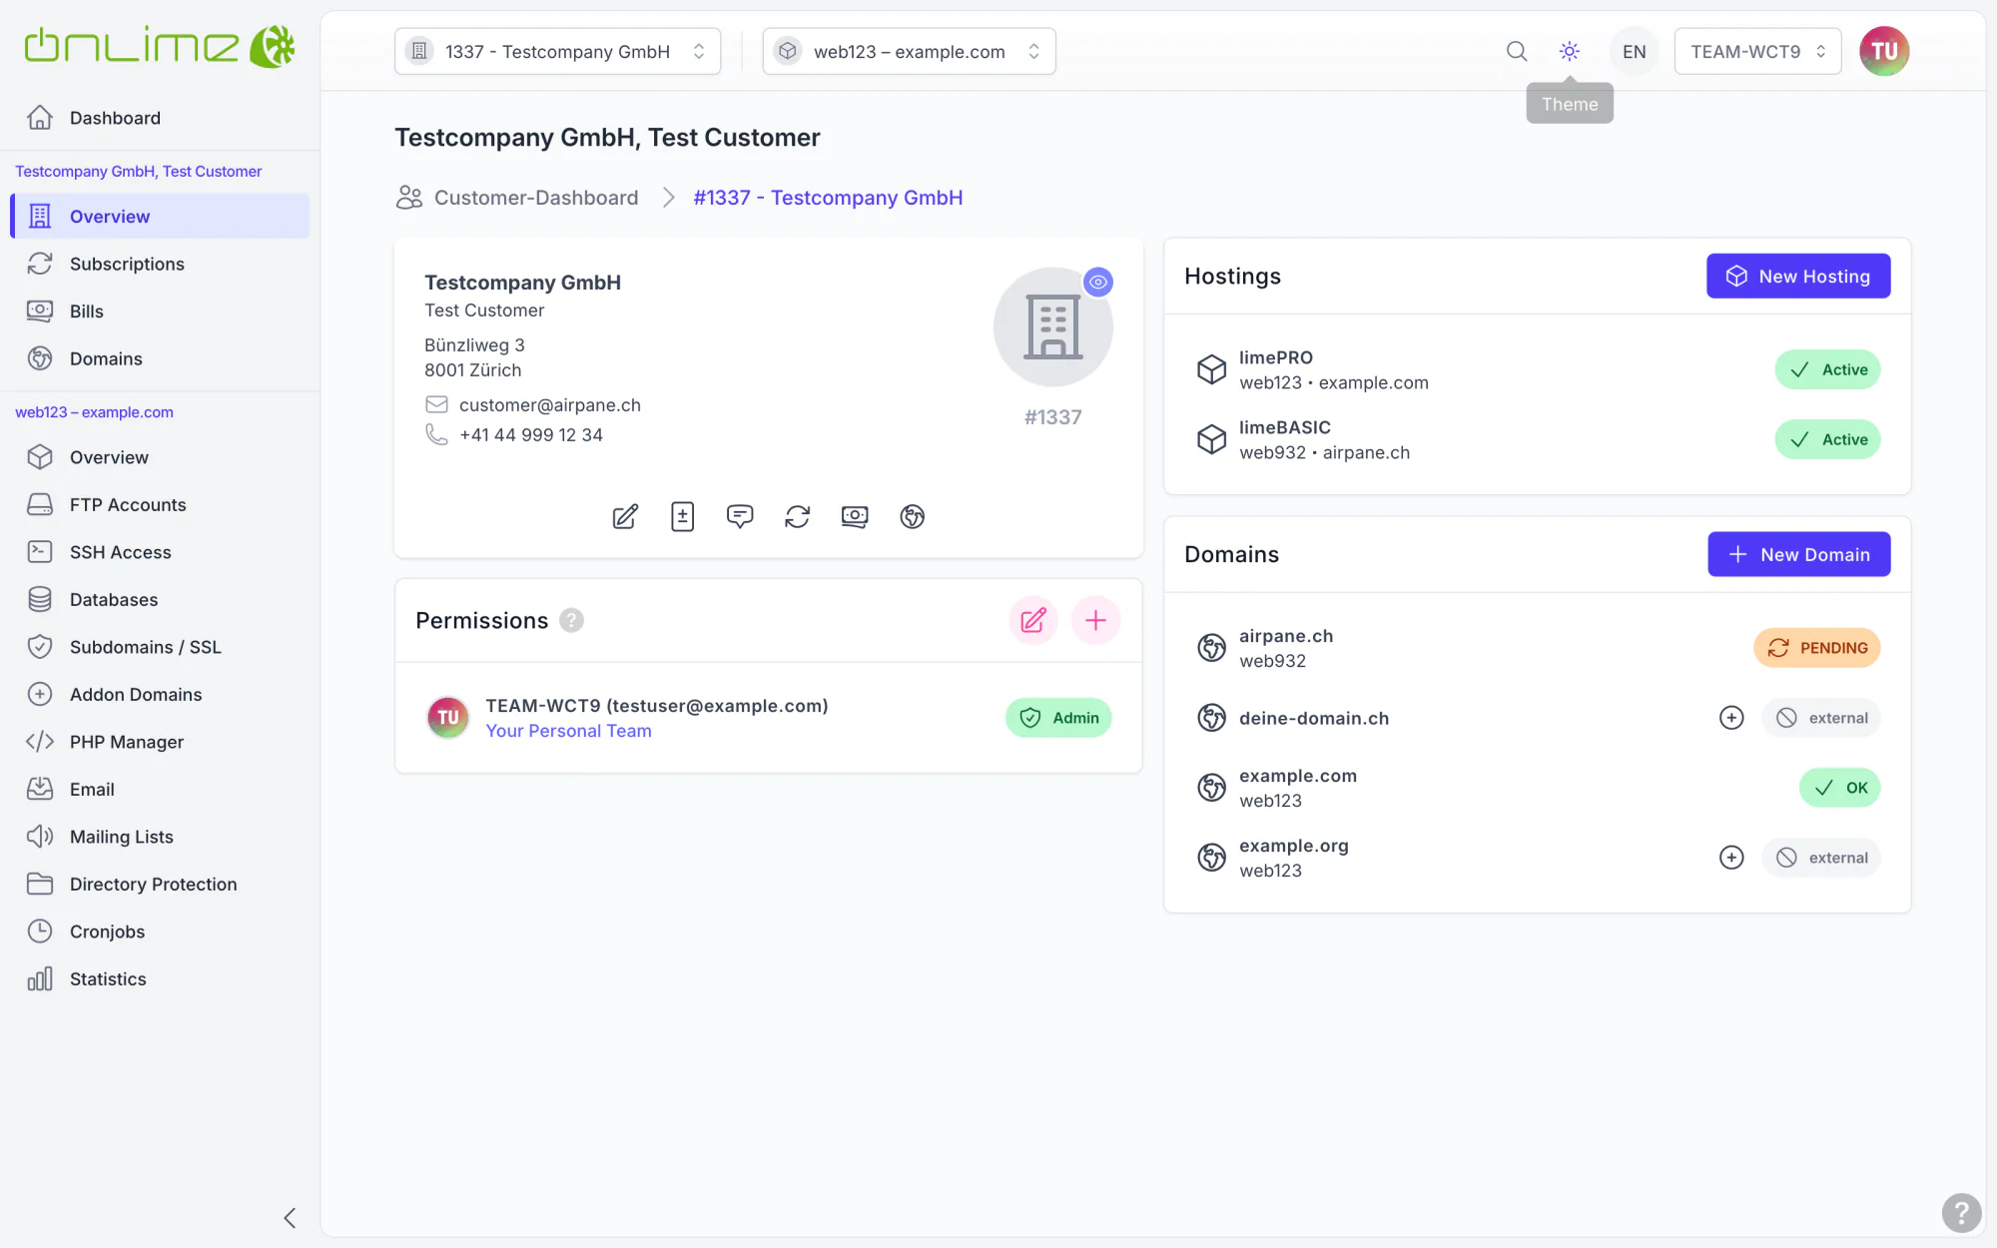Open Domains in the sidebar
Viewport: 1997px width, 1248px height.
(160, 358)
